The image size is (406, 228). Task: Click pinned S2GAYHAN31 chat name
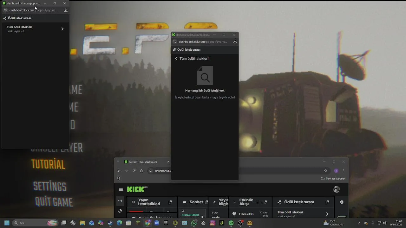pos(190,215)
